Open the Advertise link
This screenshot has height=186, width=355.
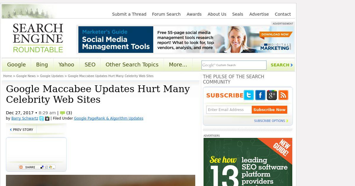[259, 14]
